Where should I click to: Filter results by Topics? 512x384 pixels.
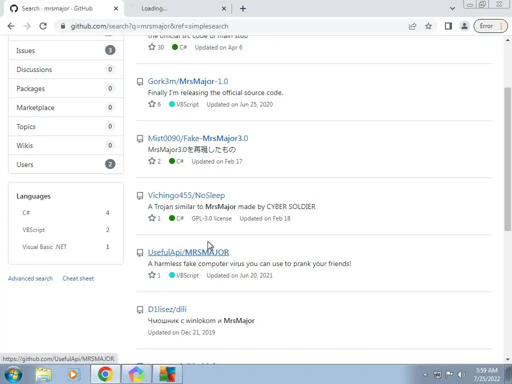(66, 126)
